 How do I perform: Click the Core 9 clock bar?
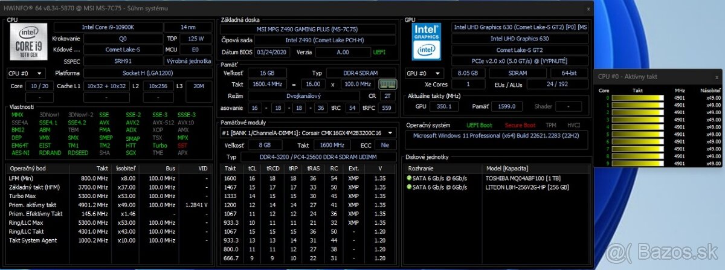coord(637,164)
